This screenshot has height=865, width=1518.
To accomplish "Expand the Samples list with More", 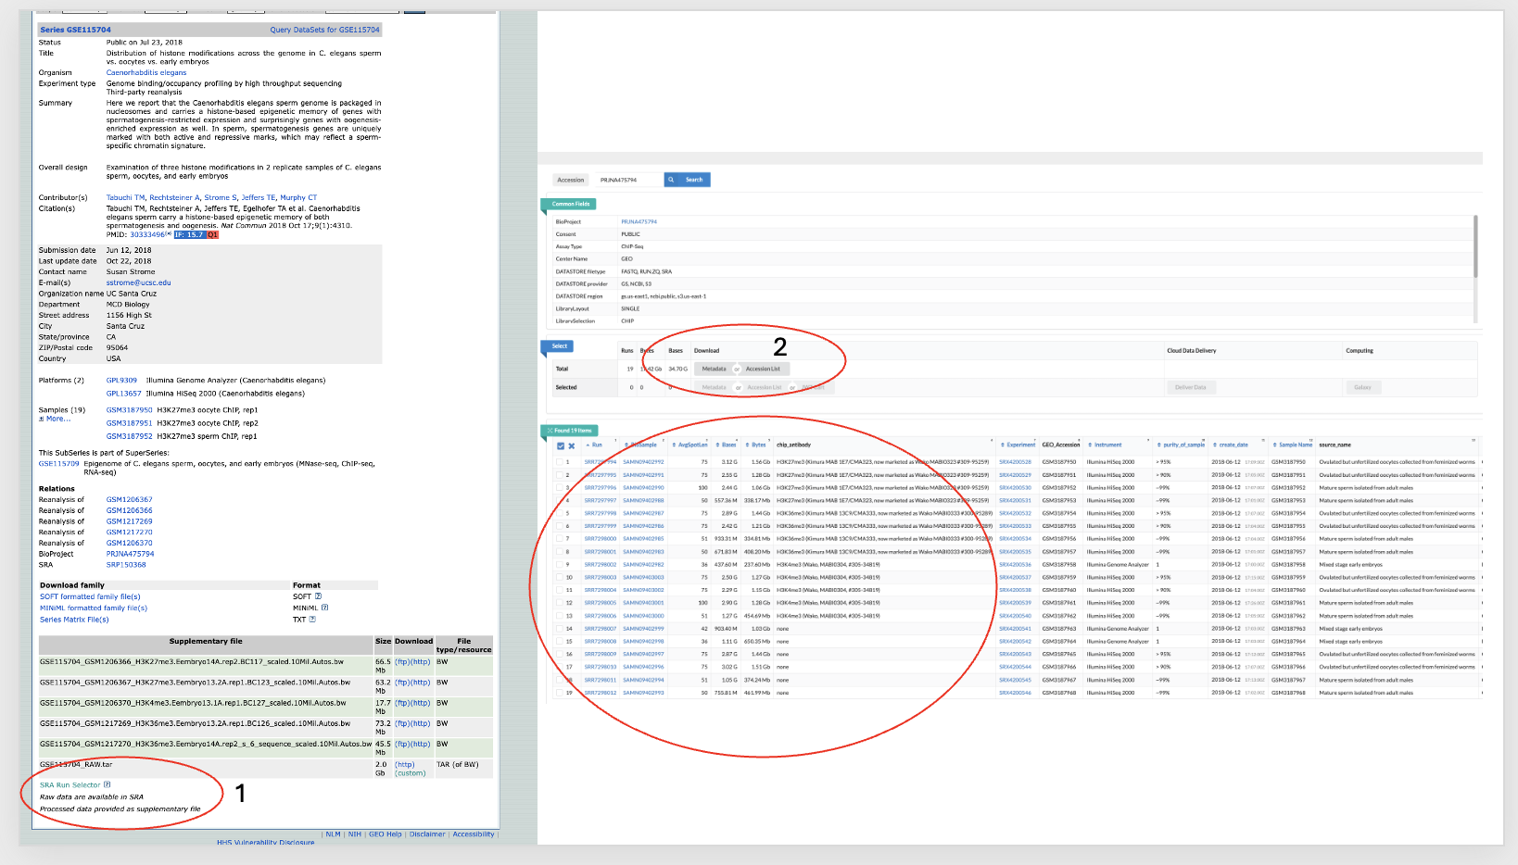I will pos(55,420).
